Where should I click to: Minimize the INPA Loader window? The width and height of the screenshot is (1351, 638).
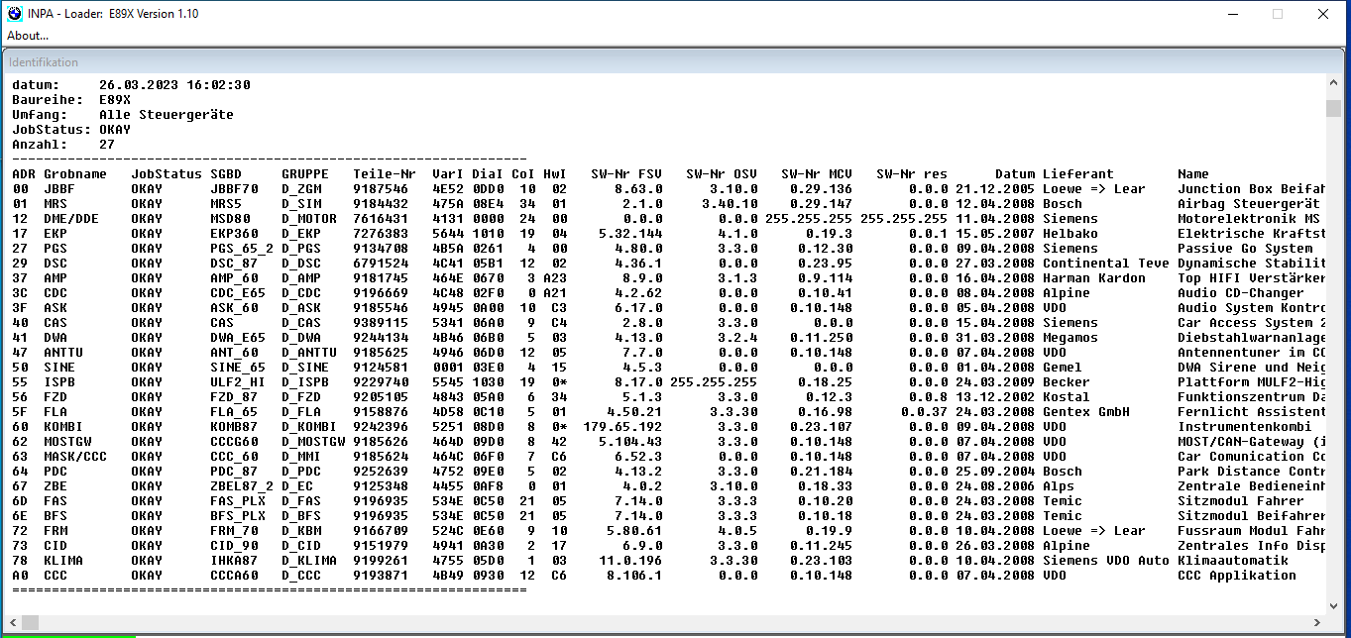(x=1232, y=14)
